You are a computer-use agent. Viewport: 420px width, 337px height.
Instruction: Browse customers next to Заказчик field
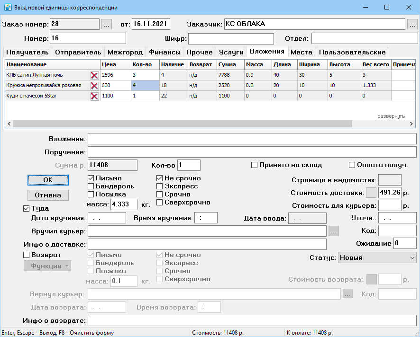pos(412,24)
